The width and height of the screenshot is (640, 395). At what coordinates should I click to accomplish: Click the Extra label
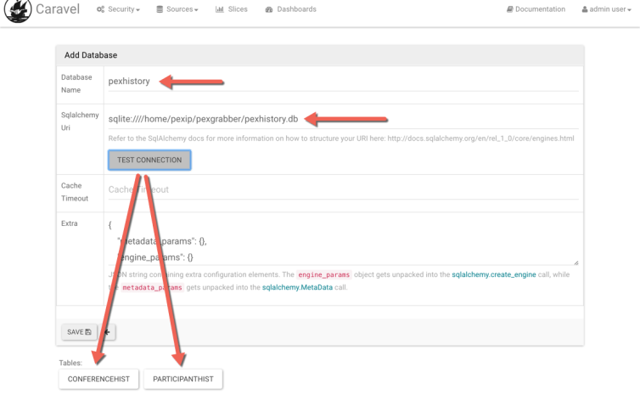pyautogui.click(x=69, y=223)
